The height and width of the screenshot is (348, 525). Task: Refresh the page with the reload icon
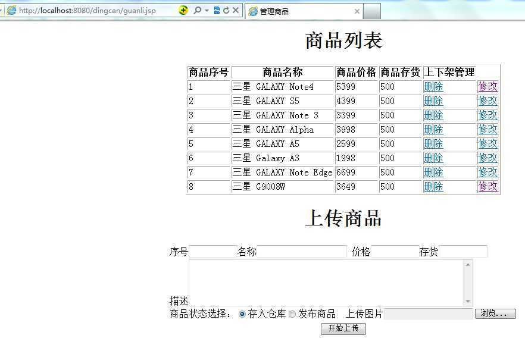click(x=226, y=10)
